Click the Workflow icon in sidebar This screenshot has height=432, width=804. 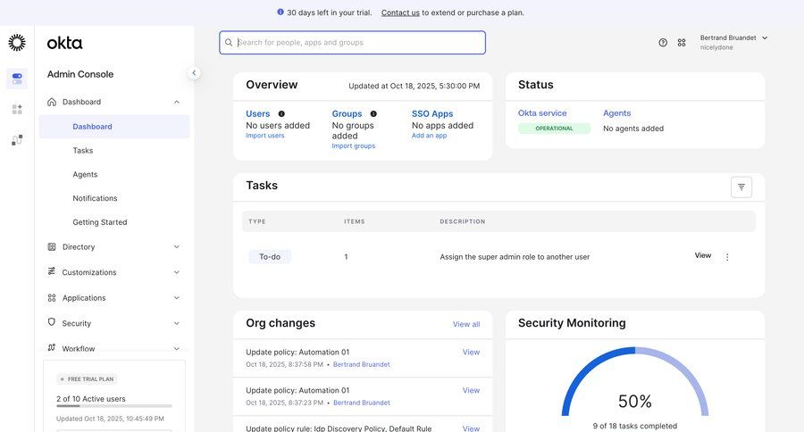[52, 347]
